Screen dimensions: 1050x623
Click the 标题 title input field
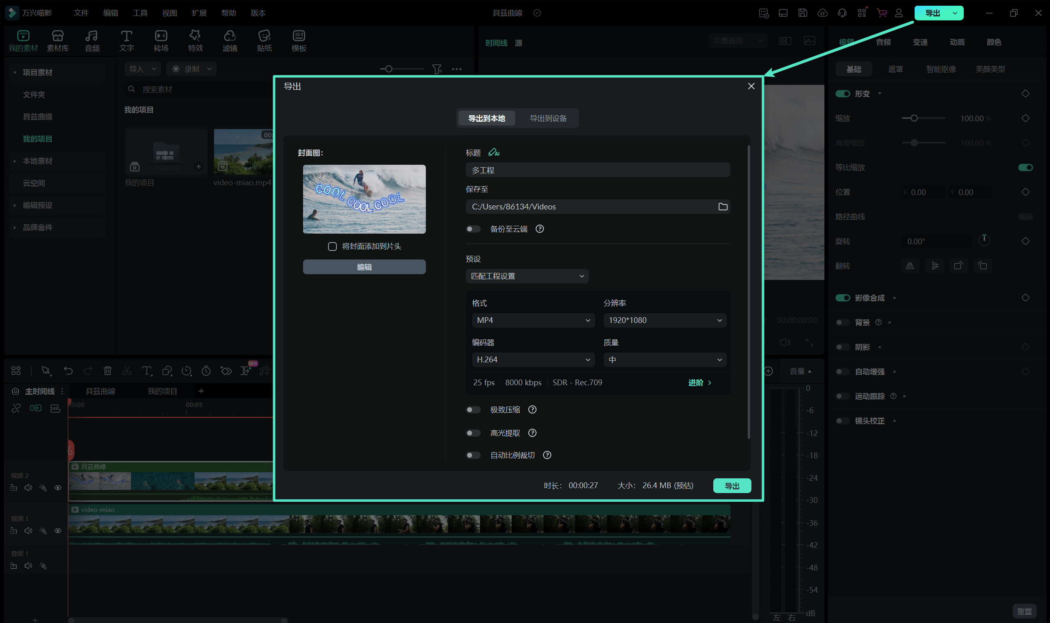point(597,170)
